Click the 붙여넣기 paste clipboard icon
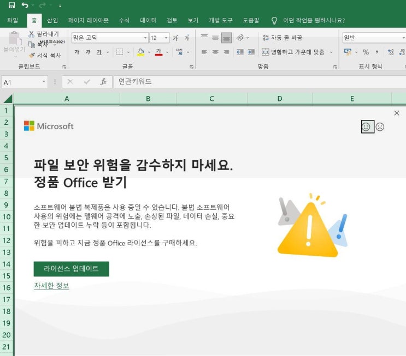 pos(15,38)
